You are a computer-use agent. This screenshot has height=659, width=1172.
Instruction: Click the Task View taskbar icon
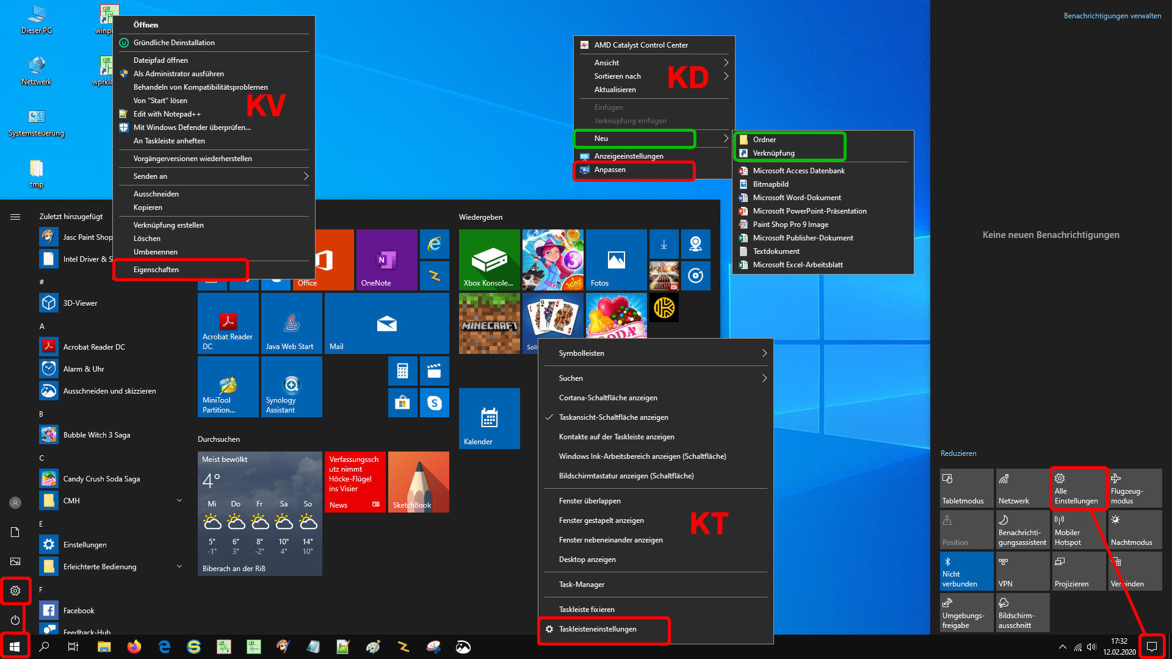pos(73,647)
